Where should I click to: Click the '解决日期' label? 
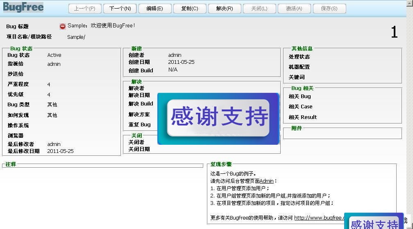pos(139,95)
